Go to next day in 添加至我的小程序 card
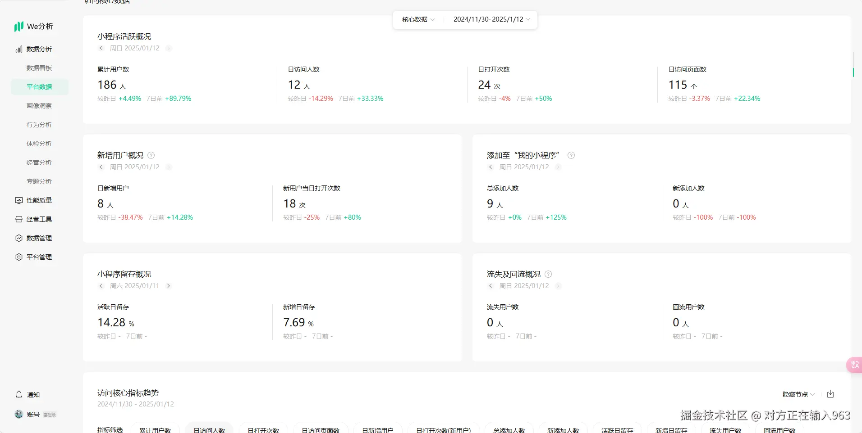The image size is (862, 433). (558, 167)
